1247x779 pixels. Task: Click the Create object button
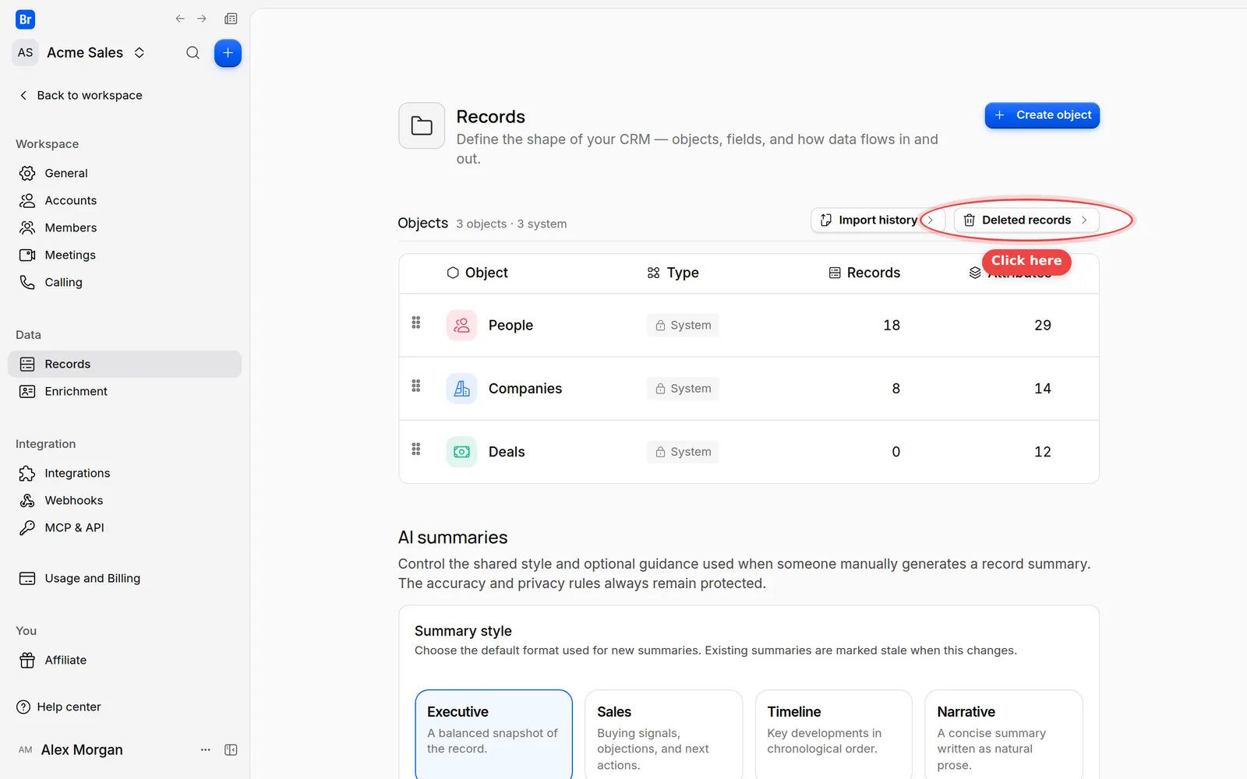[1042, 115]
